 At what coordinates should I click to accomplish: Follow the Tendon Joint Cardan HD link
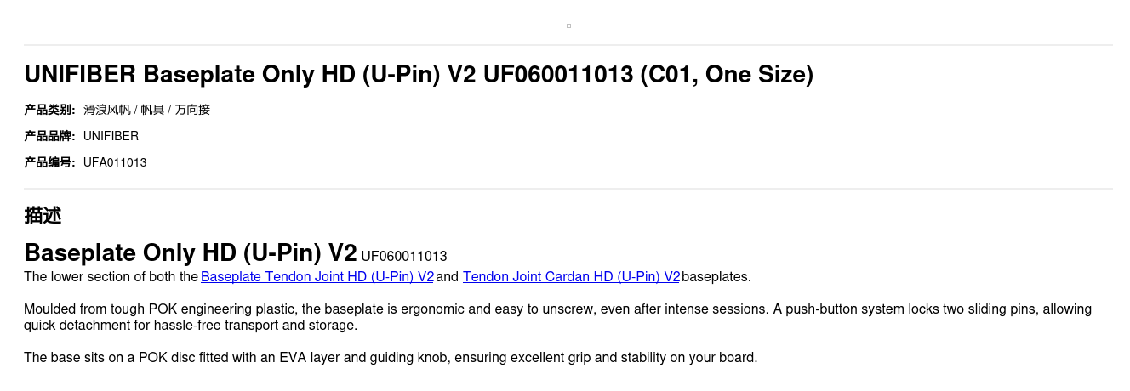(571, 277)
